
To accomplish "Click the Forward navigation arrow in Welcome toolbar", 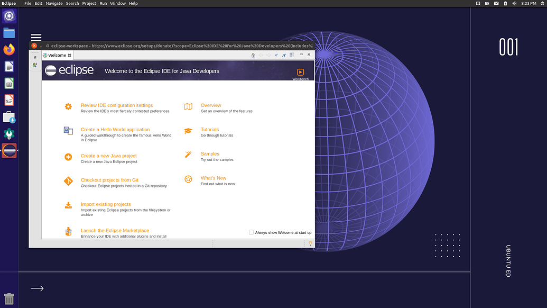I will [x=268, y=55].
